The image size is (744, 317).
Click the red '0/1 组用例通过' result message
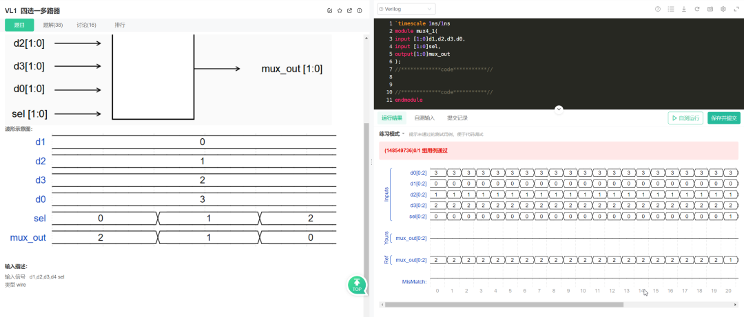417,150
